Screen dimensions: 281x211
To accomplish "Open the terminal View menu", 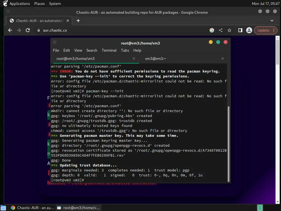I will click(78, 51).
